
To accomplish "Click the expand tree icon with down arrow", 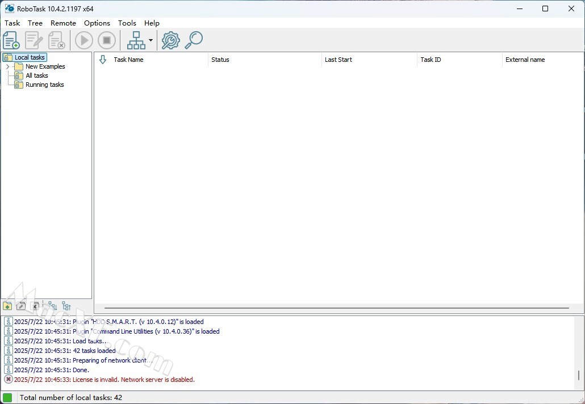I will click(x=53, y=306).
